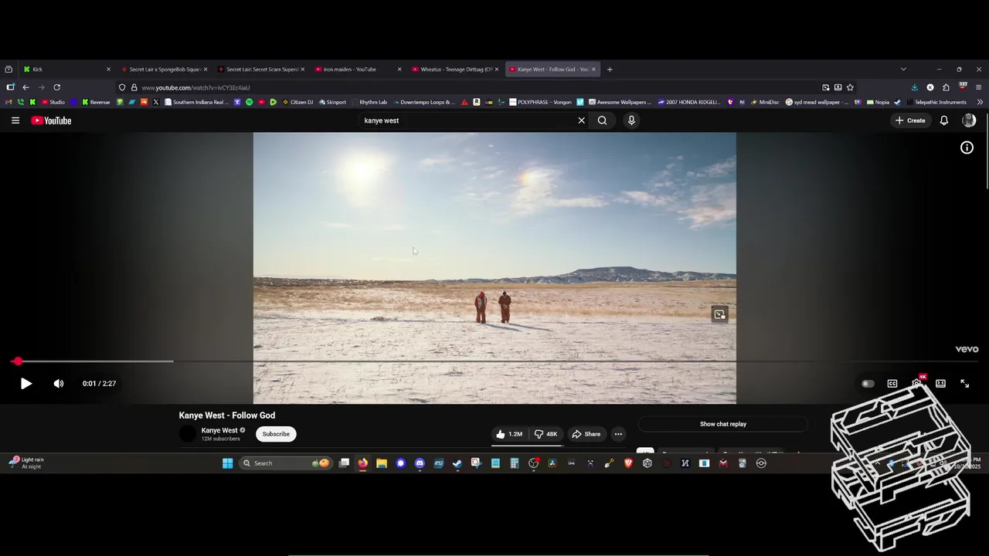Open a new browser tab
This screenshot has height=556, width=989.
click(610, 69)
